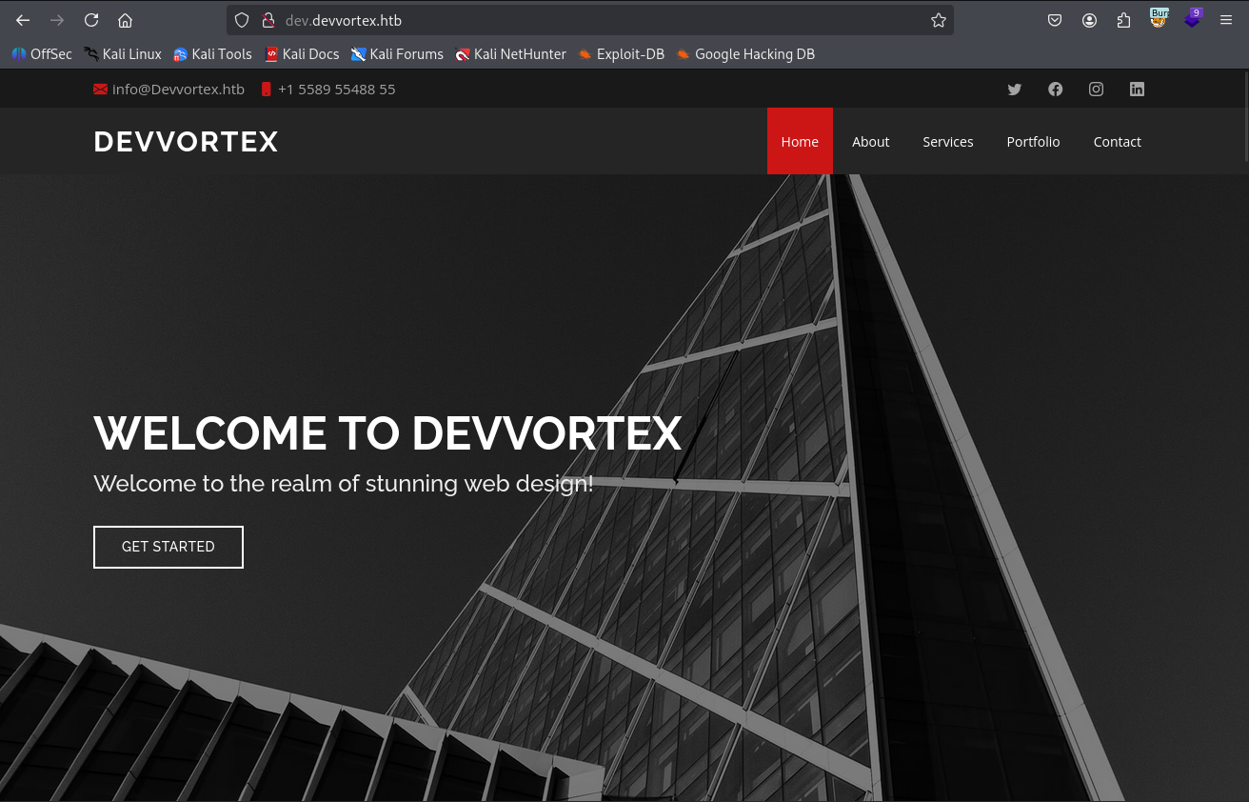This screenshot has height=802, width=1249.
Task: Select the Portfolio navigation item
Action: click(x=1033, y=141)
